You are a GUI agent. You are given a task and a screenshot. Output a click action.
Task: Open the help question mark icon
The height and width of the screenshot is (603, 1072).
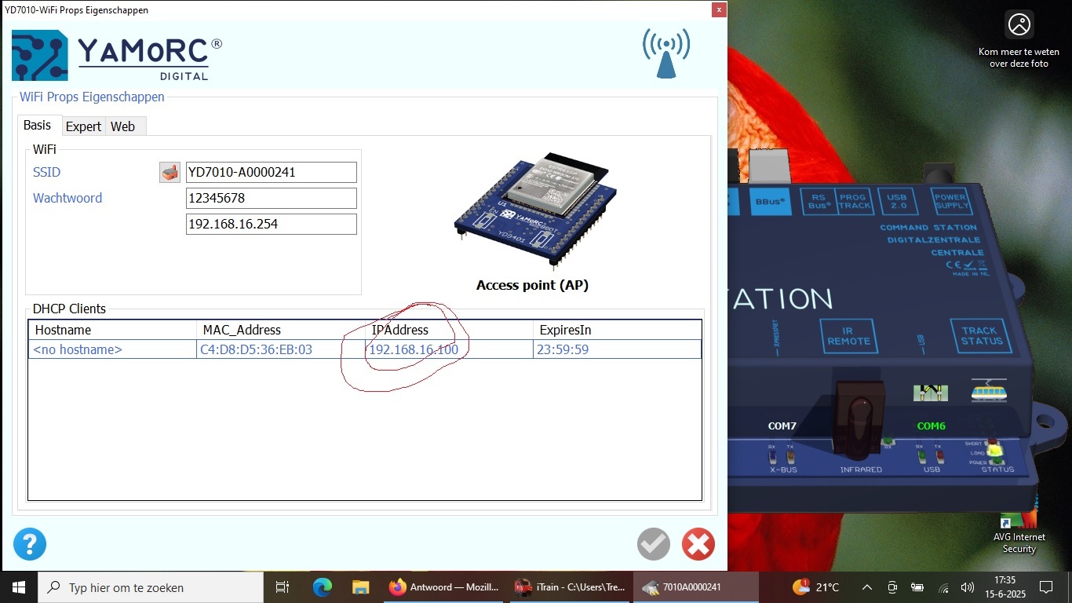[x=30, y=544]
